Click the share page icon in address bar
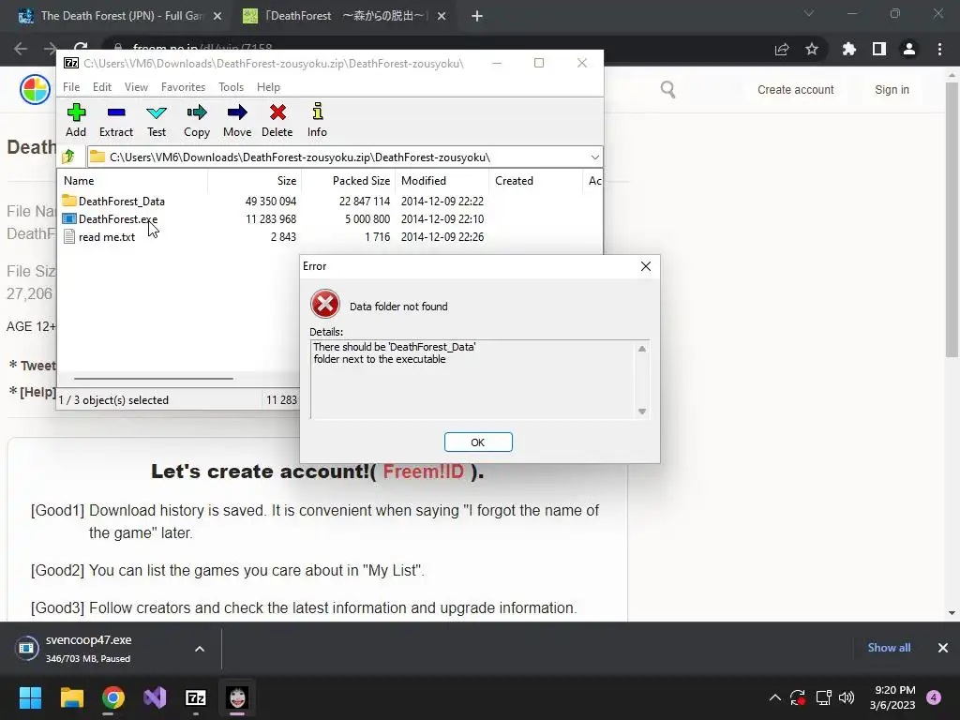Screen dimensions: 960x720 (782, 49)
